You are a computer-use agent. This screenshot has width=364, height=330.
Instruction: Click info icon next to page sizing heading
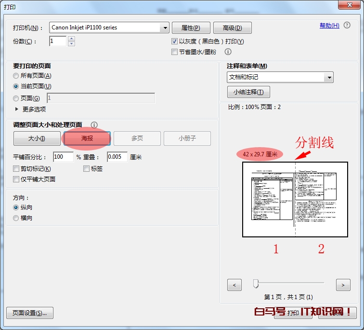pyautogui.click(x=94, y=125)
